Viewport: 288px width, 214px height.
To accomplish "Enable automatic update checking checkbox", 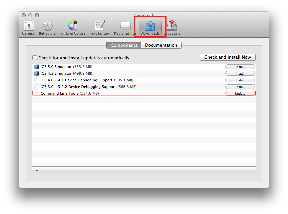I will pyautogui.click(x=35, y=58).
